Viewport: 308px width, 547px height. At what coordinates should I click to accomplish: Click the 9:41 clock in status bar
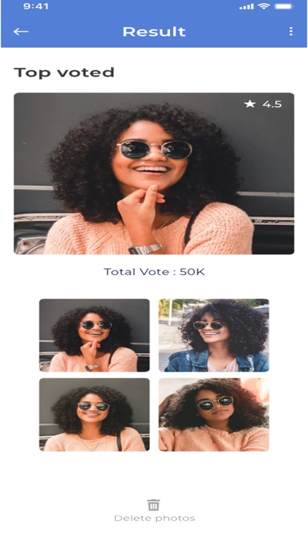click(x=36, y=7)
